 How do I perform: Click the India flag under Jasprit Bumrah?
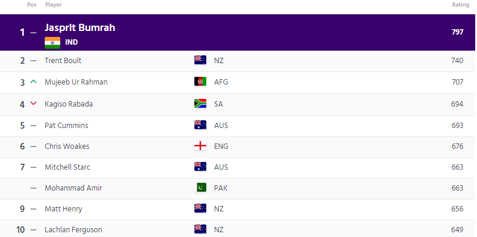pos(52,43)
